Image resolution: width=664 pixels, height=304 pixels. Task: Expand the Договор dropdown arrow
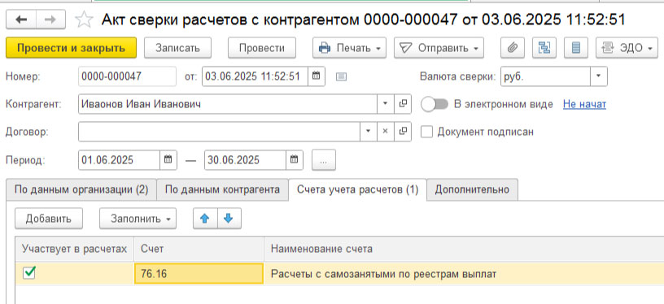tap(369, 132)
